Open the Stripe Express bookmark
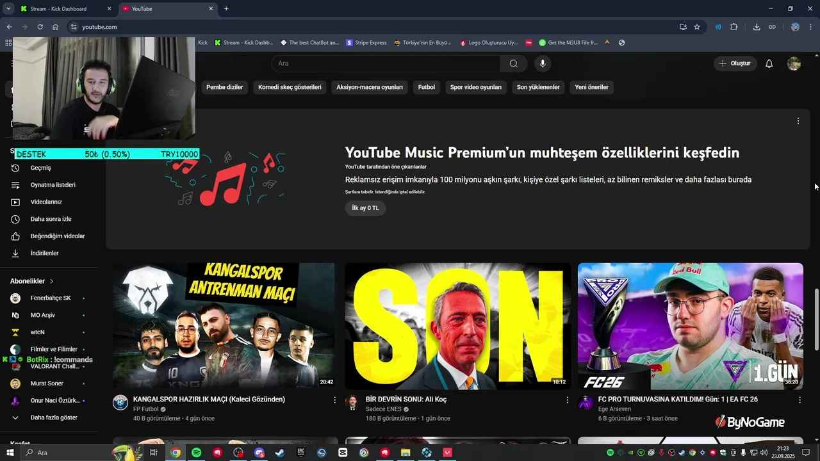This screenshot has height=461, width=820. tap(366, 43)
